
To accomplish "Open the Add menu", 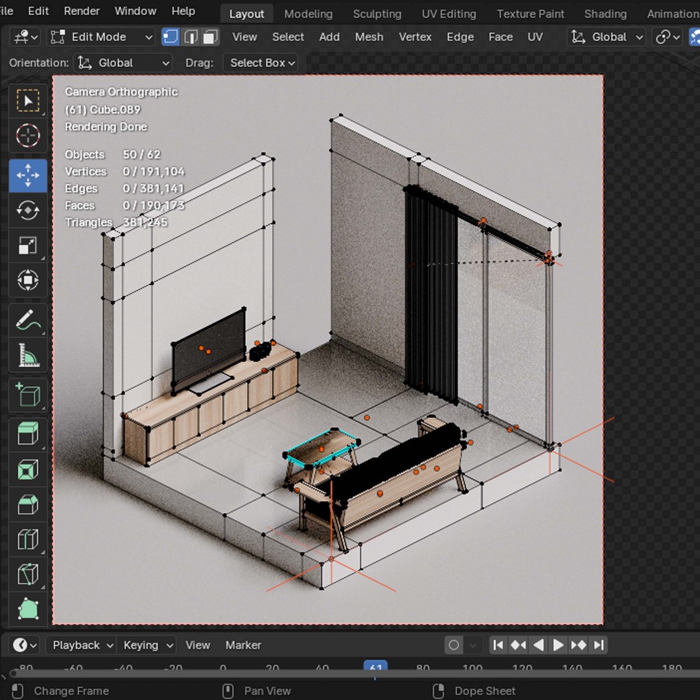I will [329, 37].
